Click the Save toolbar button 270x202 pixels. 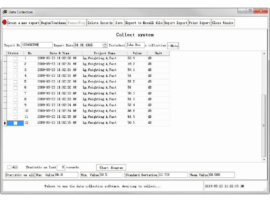click(x=118, y=23)
